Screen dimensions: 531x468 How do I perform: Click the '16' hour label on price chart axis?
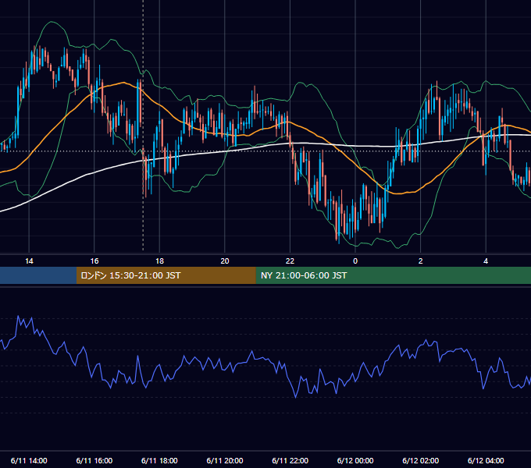coord(94,261)
